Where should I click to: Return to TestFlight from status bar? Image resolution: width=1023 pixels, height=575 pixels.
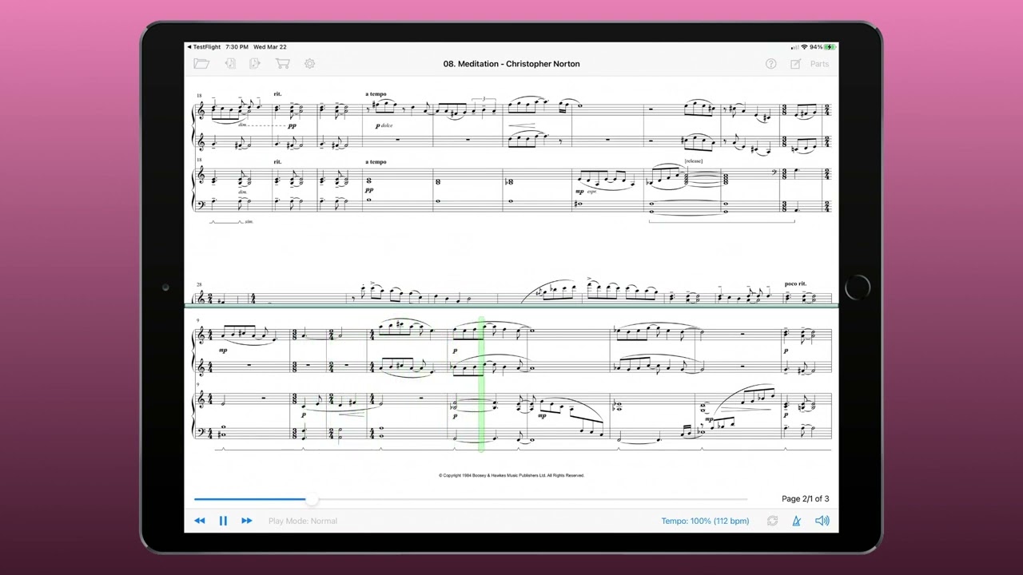(x=204, y=47)
